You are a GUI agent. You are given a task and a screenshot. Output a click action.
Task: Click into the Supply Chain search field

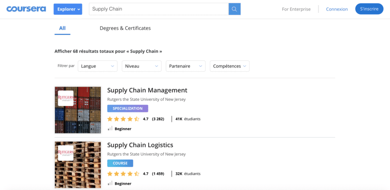point(158,9)
